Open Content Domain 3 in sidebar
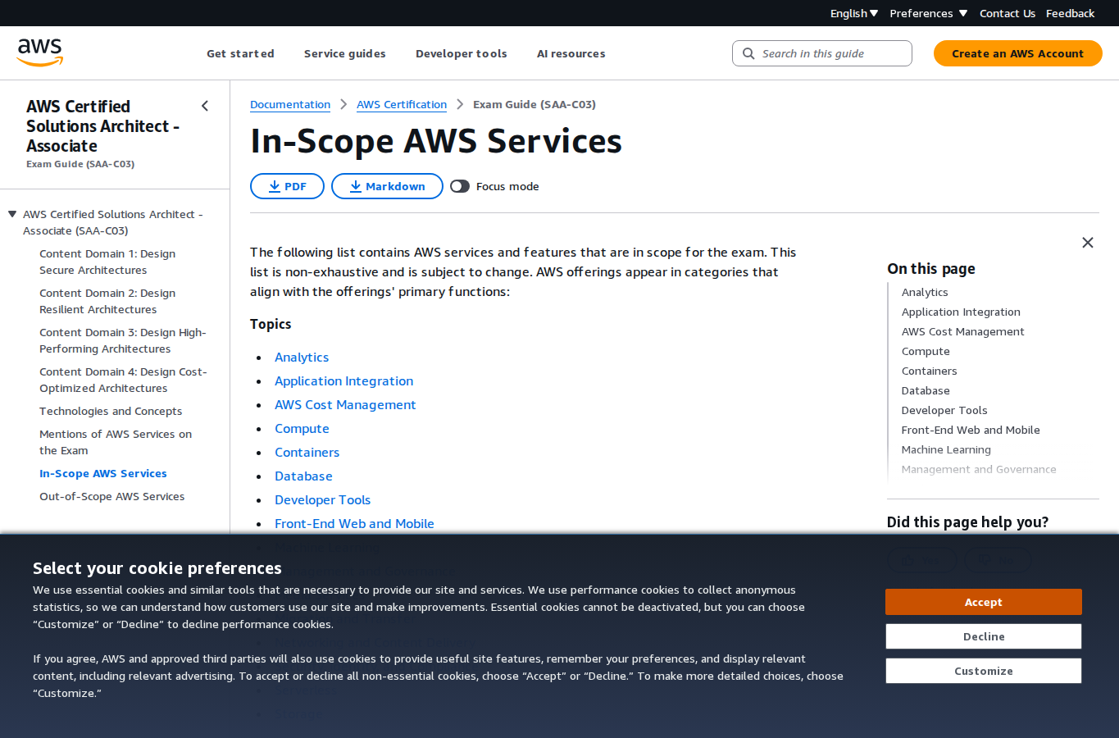 123,340
